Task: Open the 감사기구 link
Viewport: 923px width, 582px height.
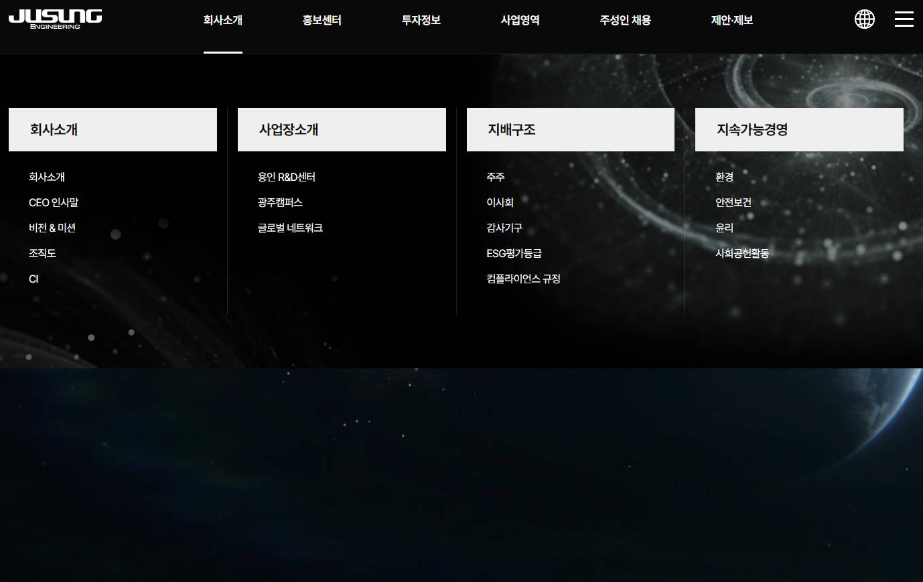Action: (504, 228)
